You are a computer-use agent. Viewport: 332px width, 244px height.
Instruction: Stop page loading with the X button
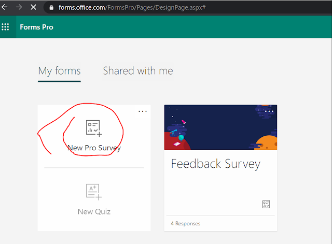click(33, 7)
